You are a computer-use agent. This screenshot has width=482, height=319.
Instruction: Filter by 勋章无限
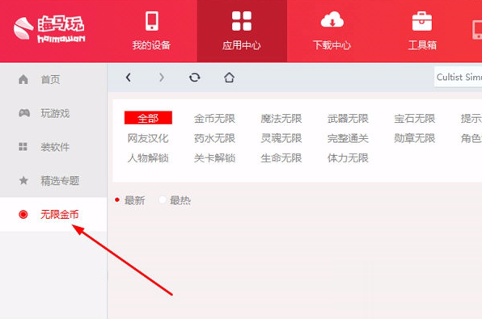click(415, 138)
